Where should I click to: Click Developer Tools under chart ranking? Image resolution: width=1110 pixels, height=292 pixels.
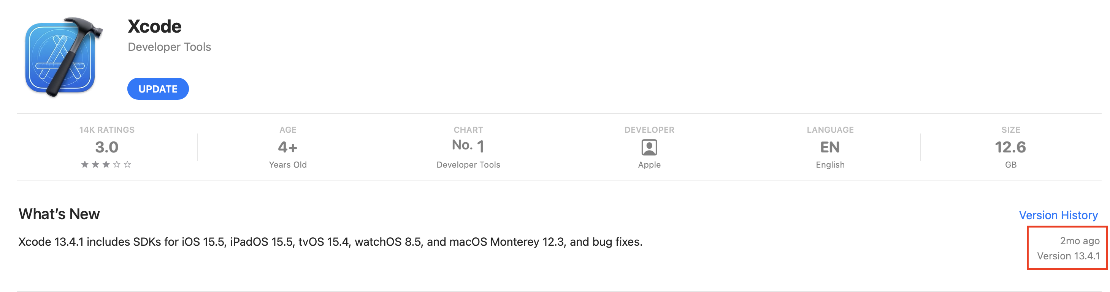pos(468,165)
